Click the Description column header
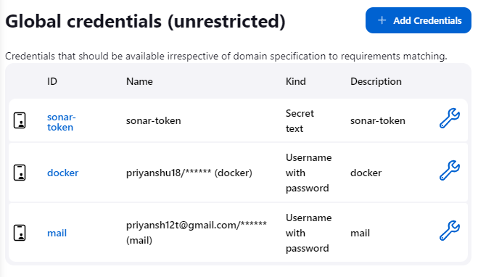 click(x=376, y=81)
